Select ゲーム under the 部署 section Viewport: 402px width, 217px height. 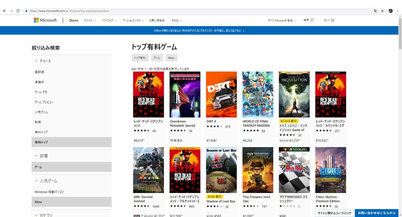(72, 167)
